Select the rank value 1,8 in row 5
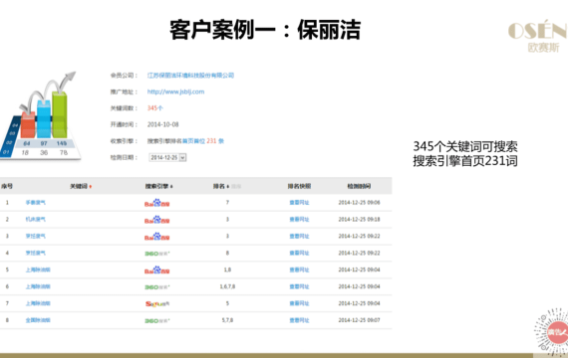The image size is (568, 358). tap(227, 269)
